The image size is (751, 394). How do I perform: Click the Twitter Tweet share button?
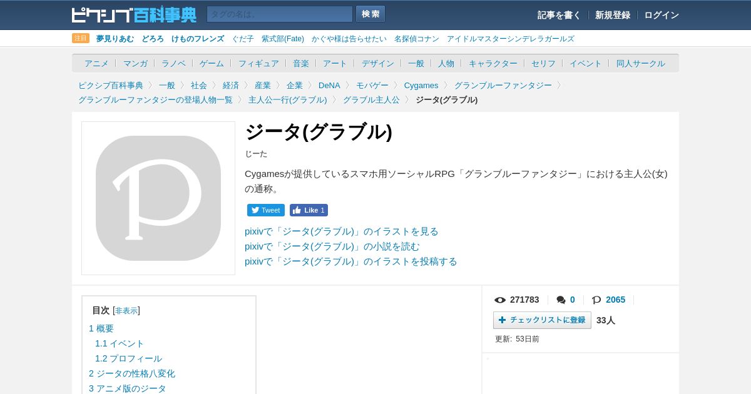[266, 210]
